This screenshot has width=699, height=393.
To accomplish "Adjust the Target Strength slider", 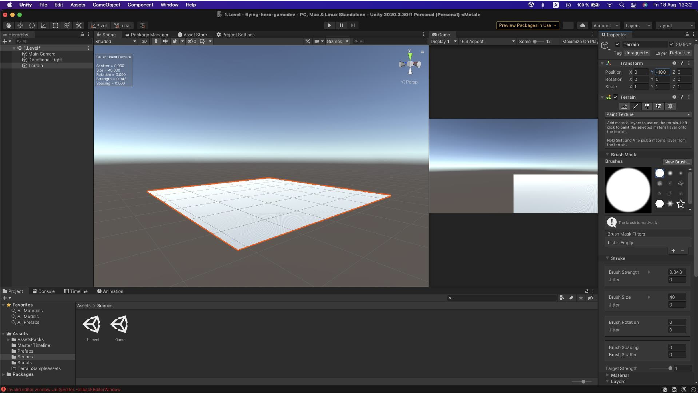I will tap(660, 368).
